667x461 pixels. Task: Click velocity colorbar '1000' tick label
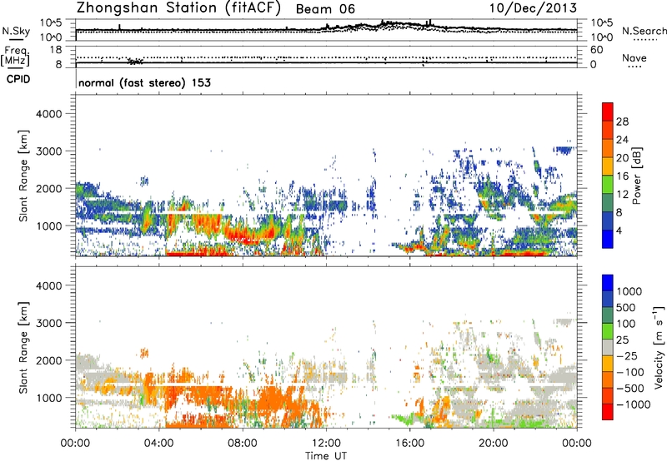click(629, 291)
